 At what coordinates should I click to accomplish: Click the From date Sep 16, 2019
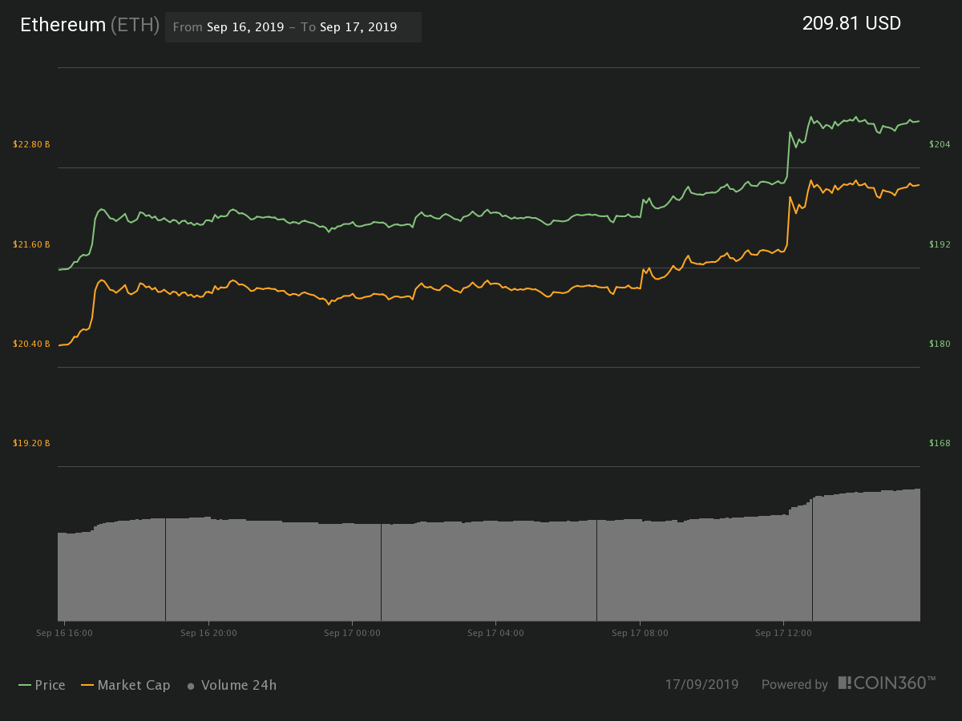point(245,27)
